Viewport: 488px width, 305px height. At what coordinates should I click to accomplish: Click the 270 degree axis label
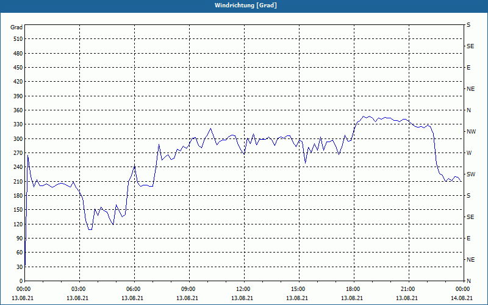pos(18,153)
